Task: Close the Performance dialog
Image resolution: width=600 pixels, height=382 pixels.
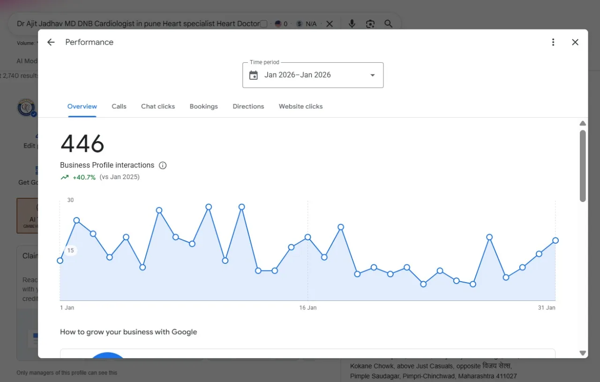Action: click(575, 42)
